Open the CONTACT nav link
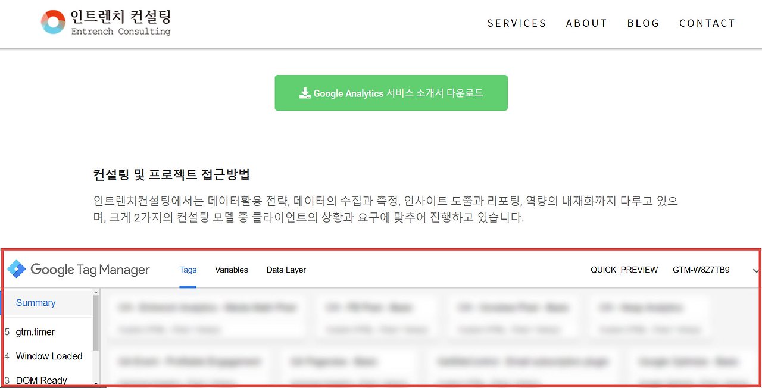Screen dimensions: 762x388 [x=708, y=23]
